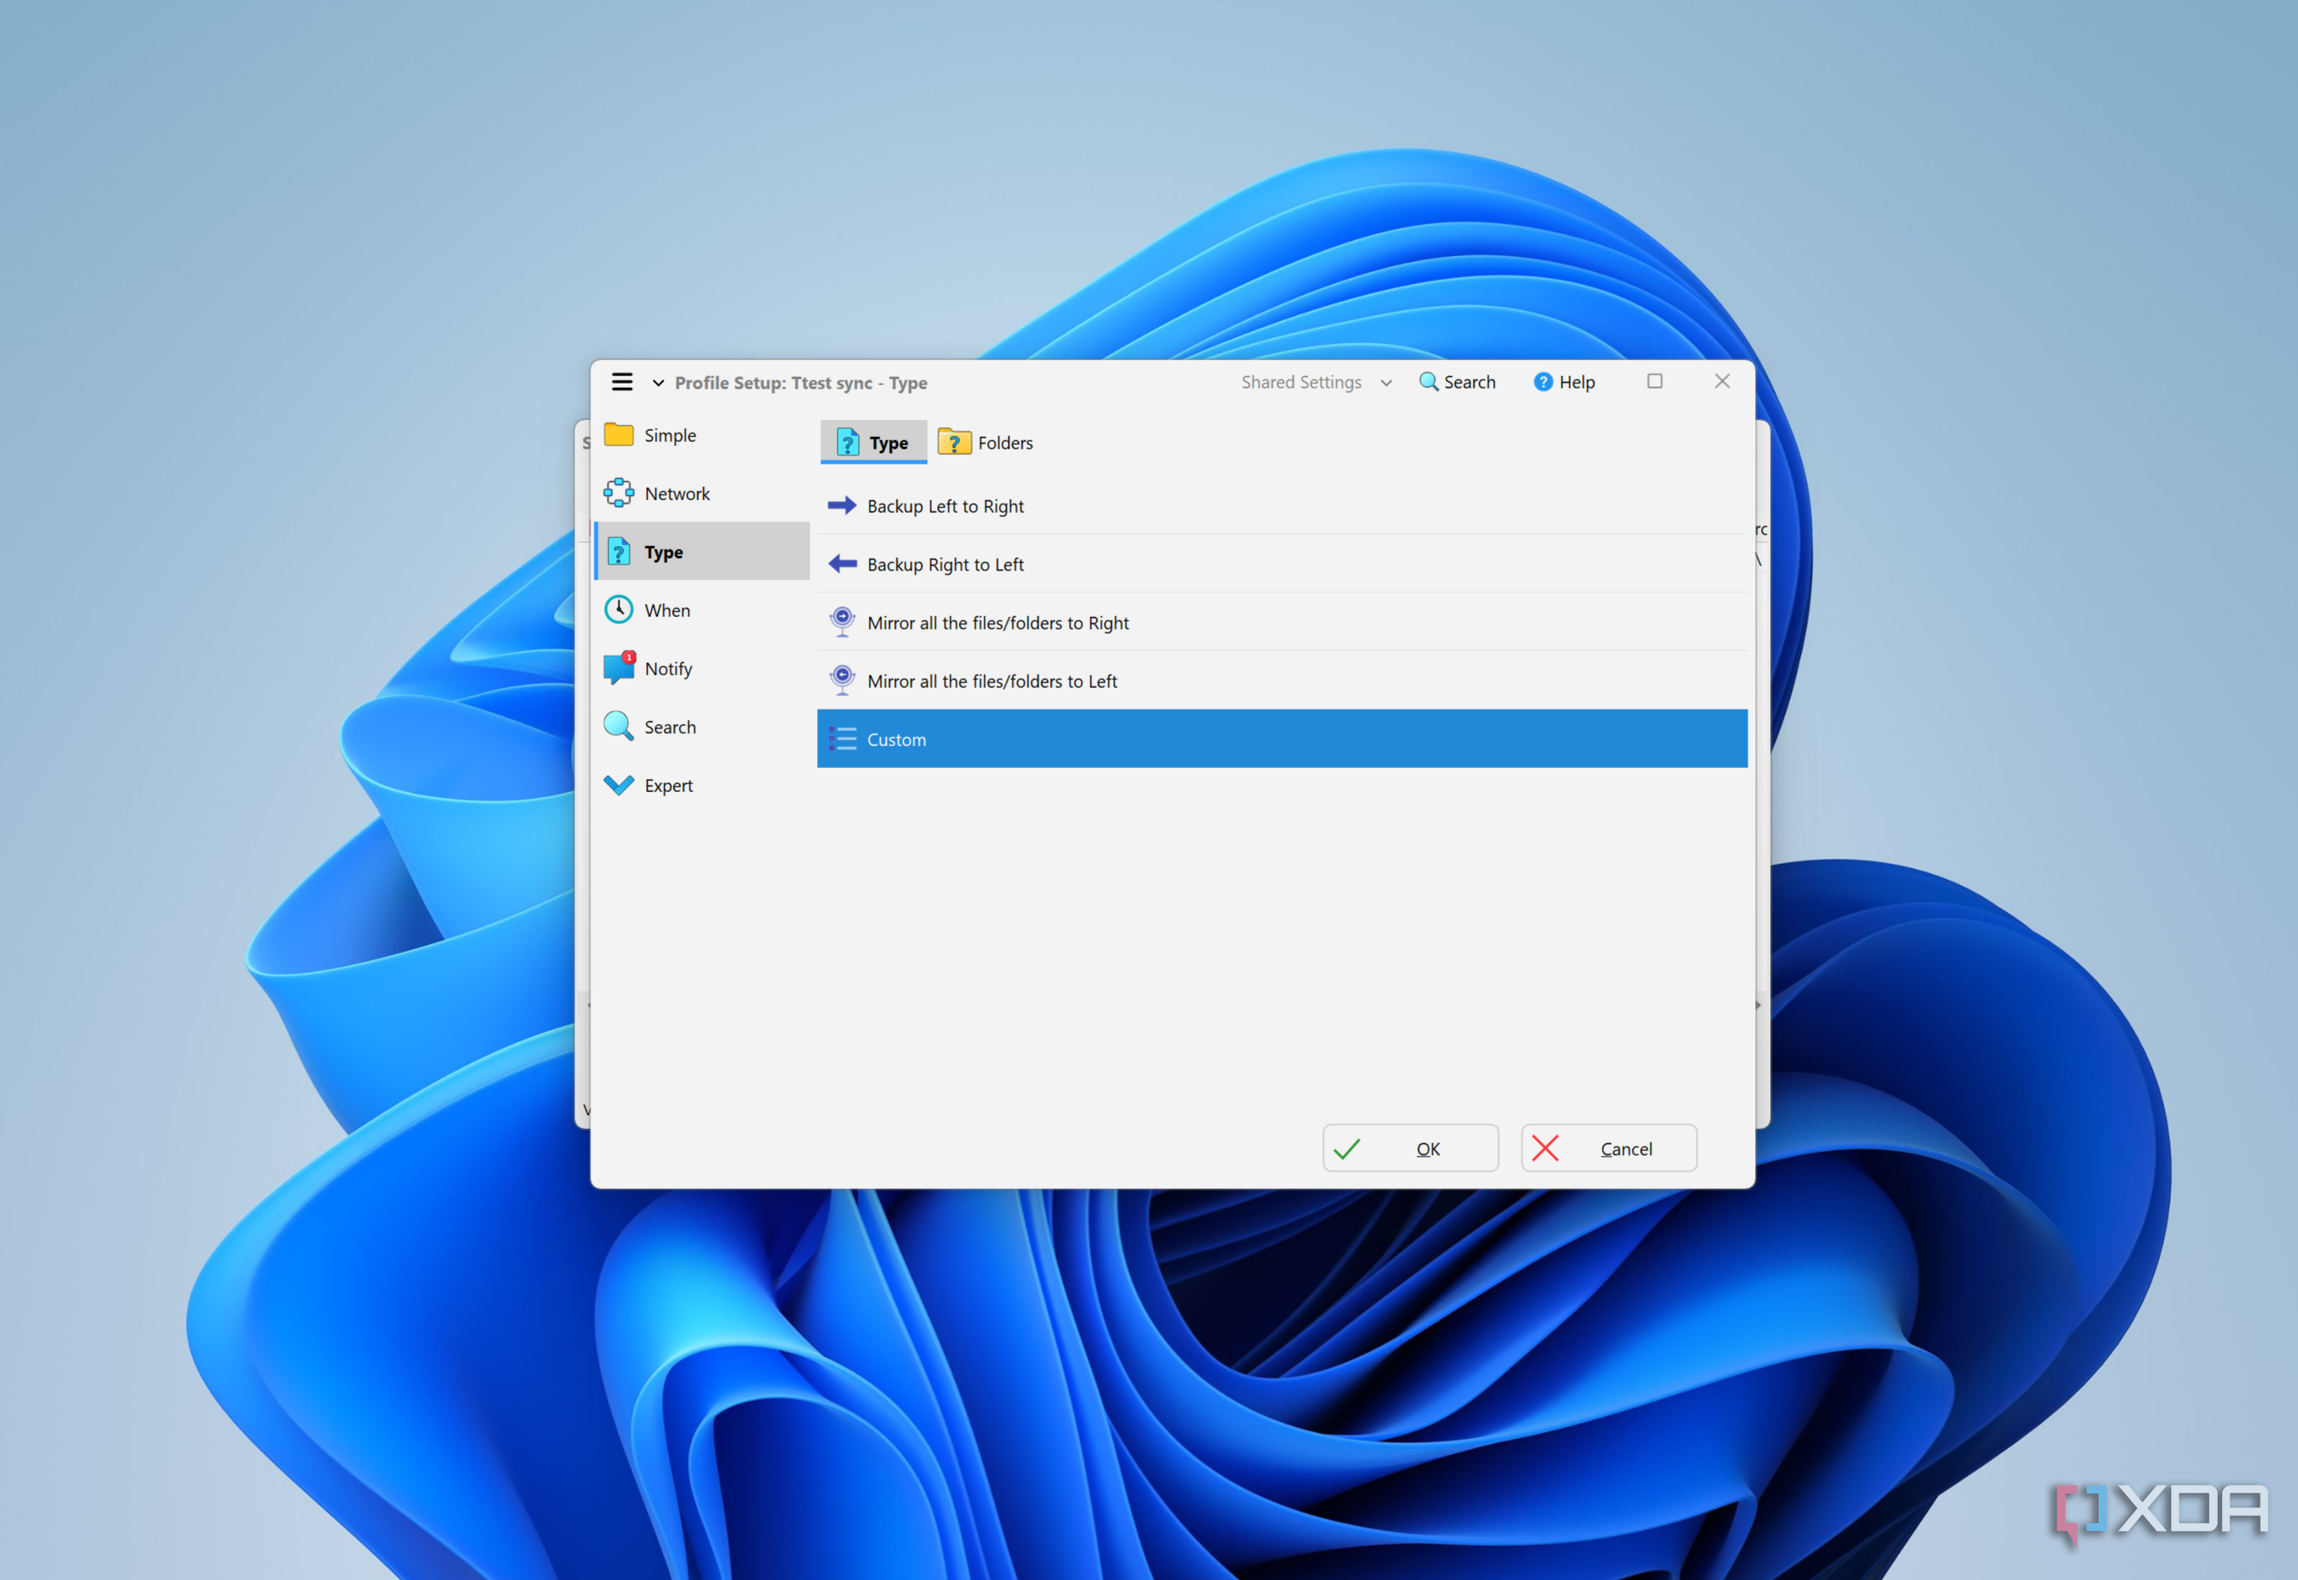Expand the arrow beside Profile Setup title
The image size is (2298, 1580).
[x=657, y=384]
